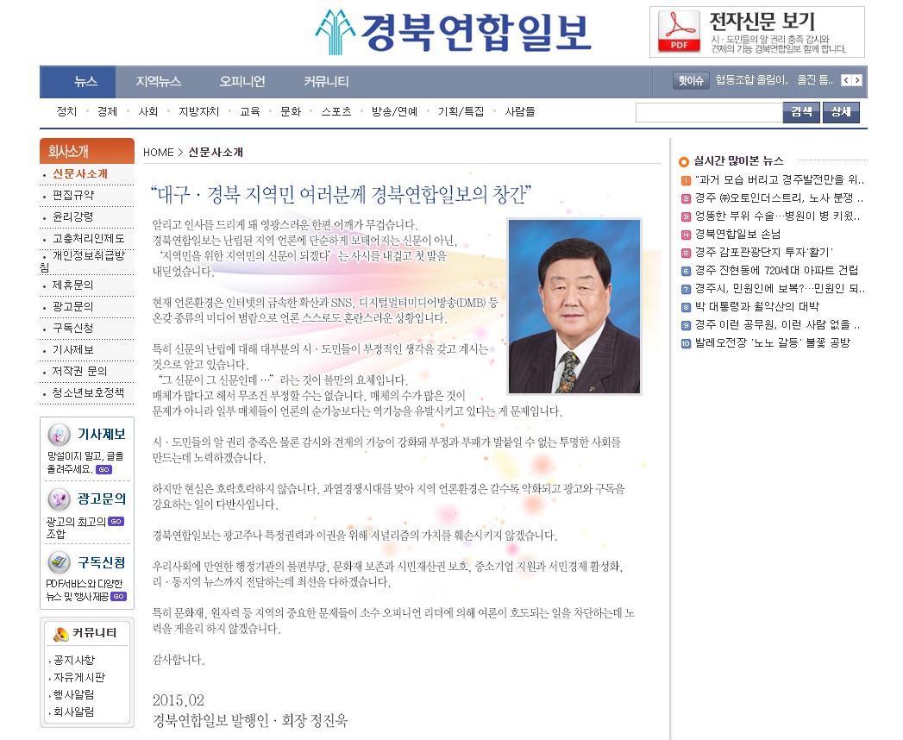Open 제휴문의 in the sidebar
The width and height of the screenshot is (903, 740).
pyautogui.click(x=73, y=285)
